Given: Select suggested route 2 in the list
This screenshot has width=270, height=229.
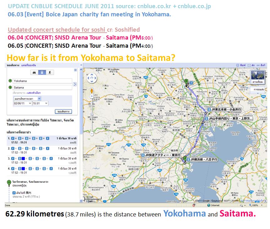Looking at the screenshot, I should click(42, 151).
